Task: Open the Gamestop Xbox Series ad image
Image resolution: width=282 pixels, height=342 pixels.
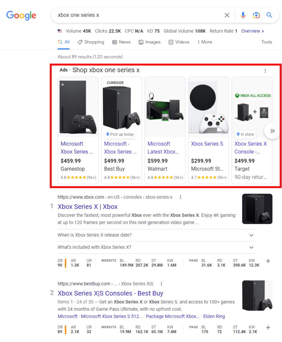Action: pos(78,107)
